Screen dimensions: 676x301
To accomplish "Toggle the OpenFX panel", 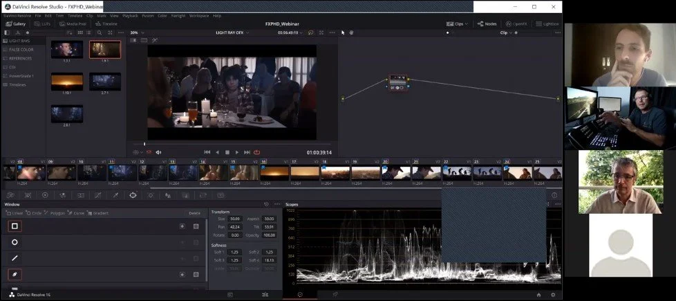I will click(516, 24).
